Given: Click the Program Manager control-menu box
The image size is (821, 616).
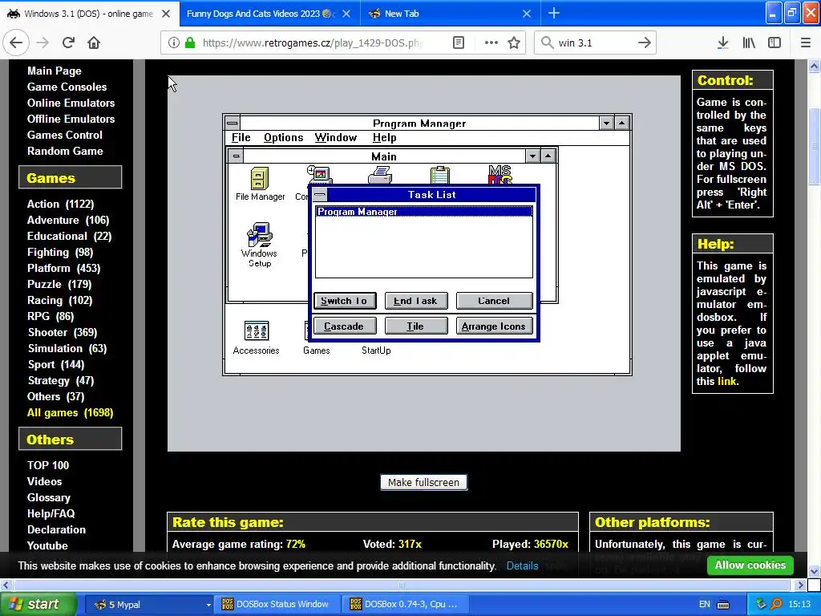Looking at the screenshot, I should tap(233, 123).
